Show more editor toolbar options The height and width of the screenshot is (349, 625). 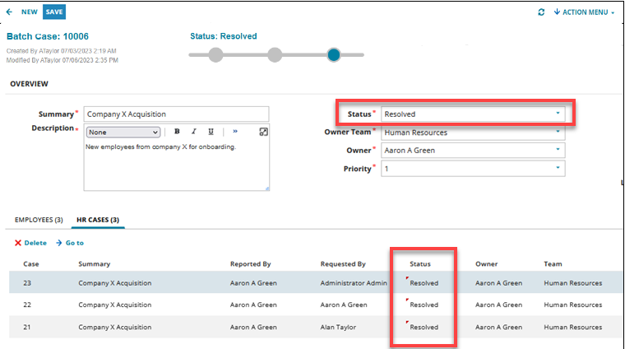235,132
